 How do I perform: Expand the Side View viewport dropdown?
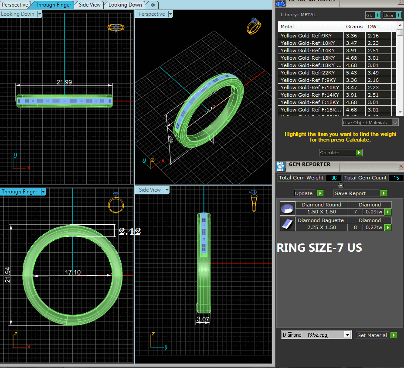tap(166, 190)
